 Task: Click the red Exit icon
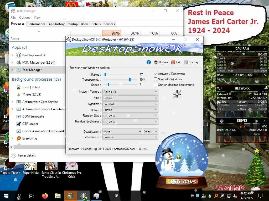(173, 62)
